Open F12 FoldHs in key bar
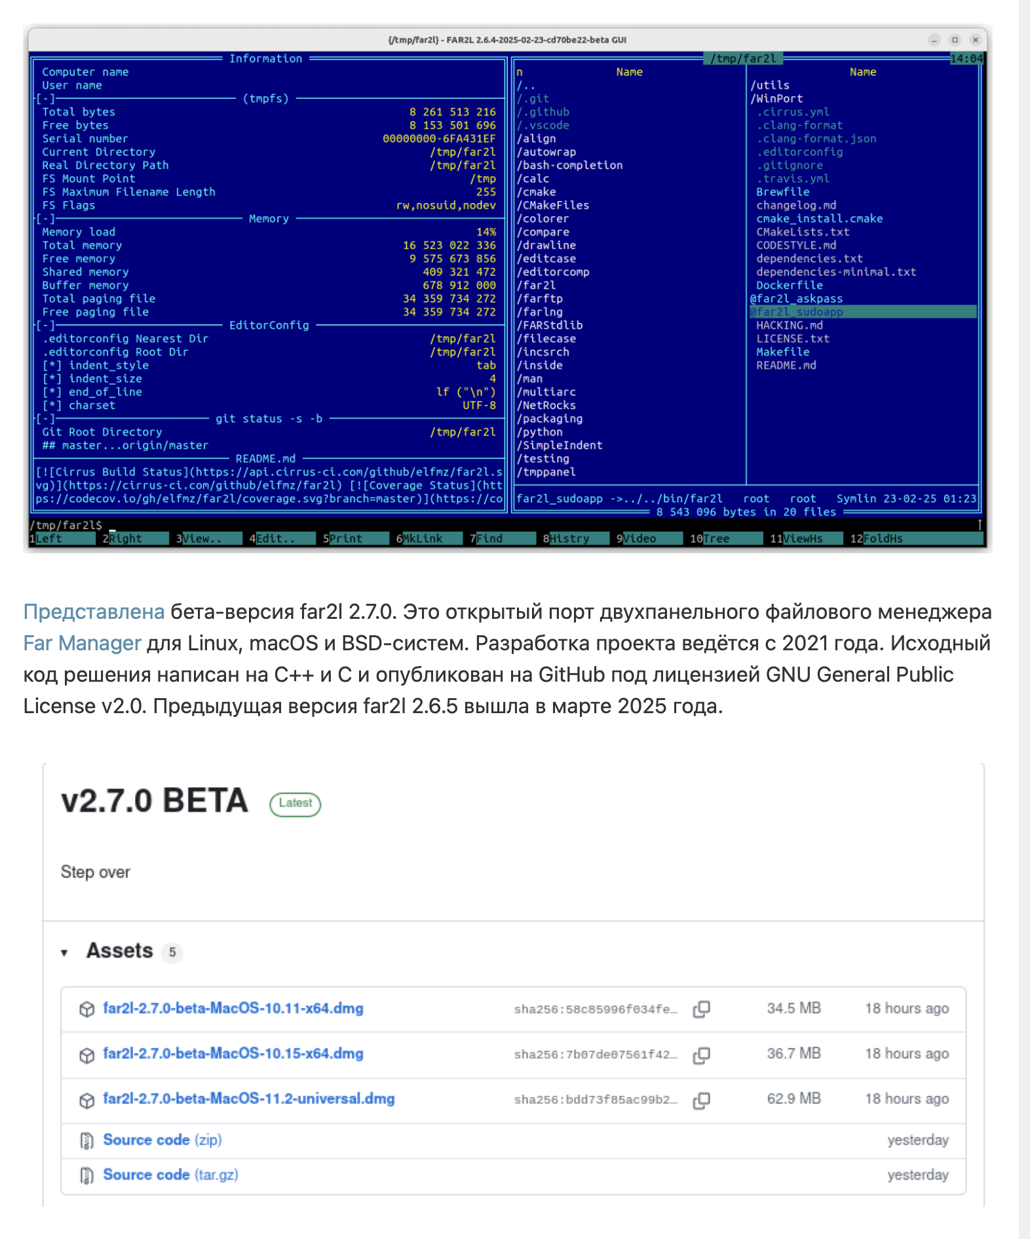Screen dimensions: 1030x1239 coord(916,538)
